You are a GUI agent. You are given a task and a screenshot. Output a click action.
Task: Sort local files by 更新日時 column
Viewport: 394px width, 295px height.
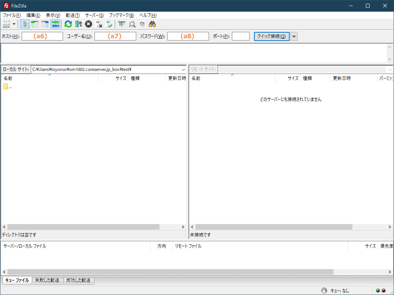coord(176,78)
